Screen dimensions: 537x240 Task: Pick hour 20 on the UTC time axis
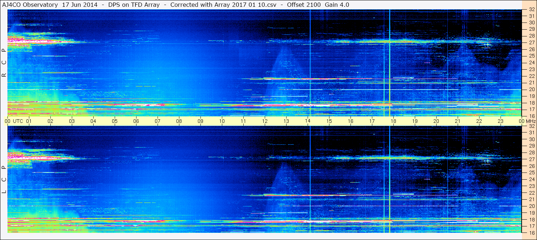pos(436,121)
